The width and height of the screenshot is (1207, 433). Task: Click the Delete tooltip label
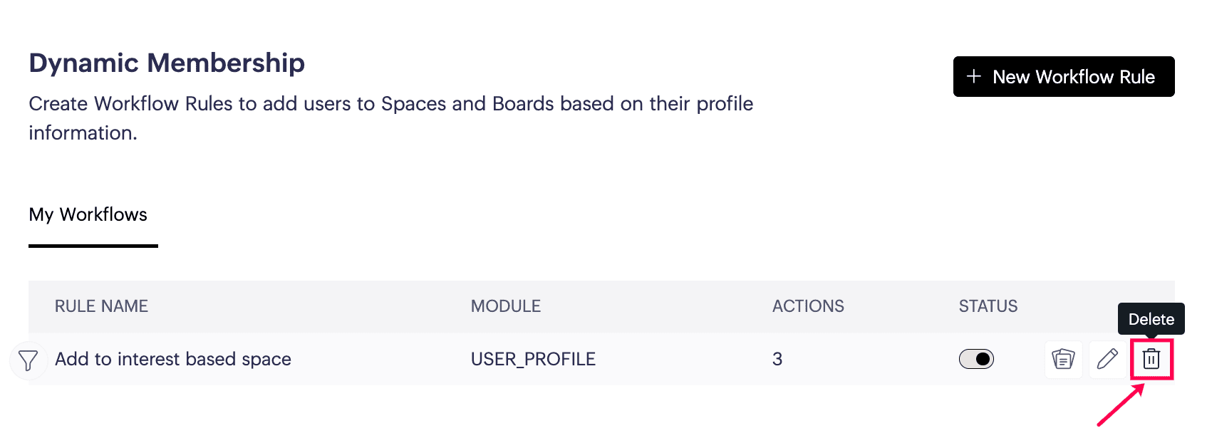[1151, 319]
